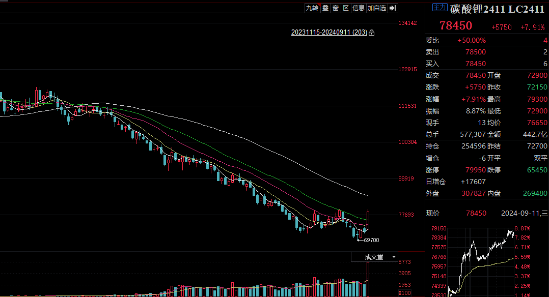The width and height of the screenshot is (549, 297).
Task: Click the 叠 overlay chart button
Action: 325,8
